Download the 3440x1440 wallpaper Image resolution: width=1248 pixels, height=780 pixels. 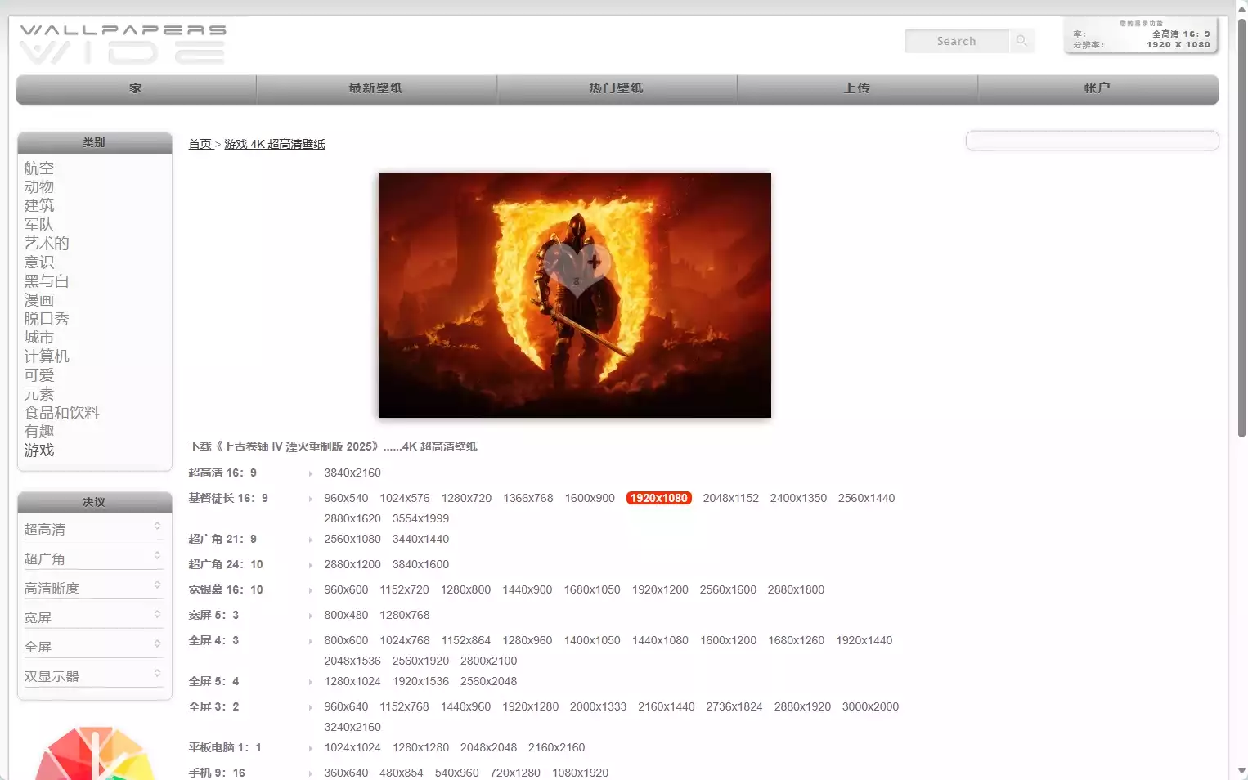(420, 539)
